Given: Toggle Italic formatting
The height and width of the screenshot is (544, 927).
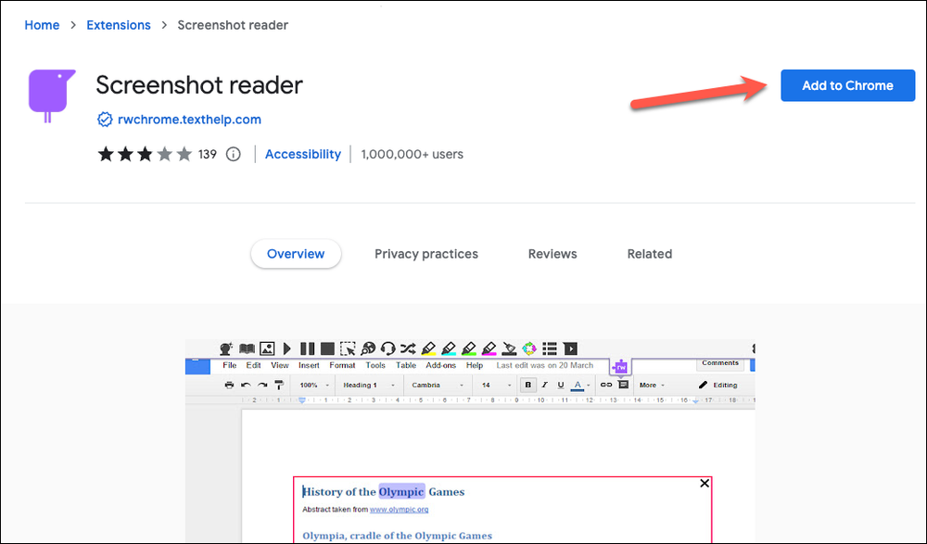Looking at the screenshot, I should click(543, 385).
